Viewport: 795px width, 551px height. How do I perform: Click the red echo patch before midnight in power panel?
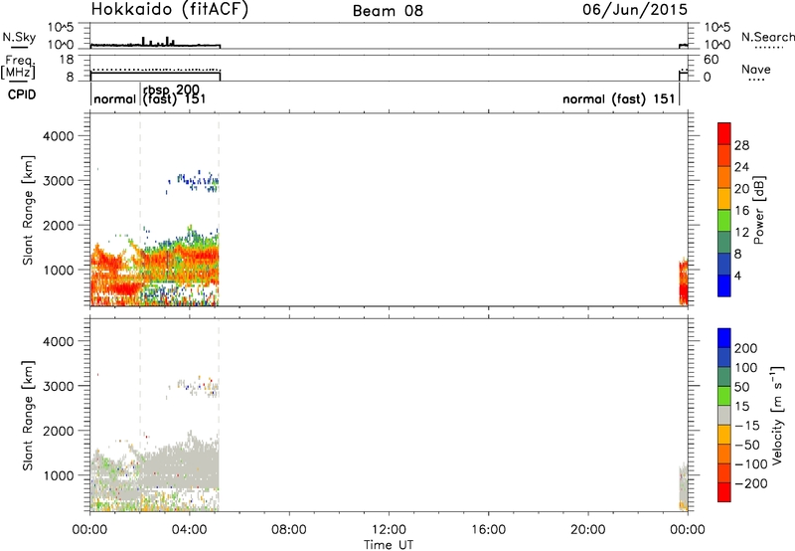pos(683,282)
